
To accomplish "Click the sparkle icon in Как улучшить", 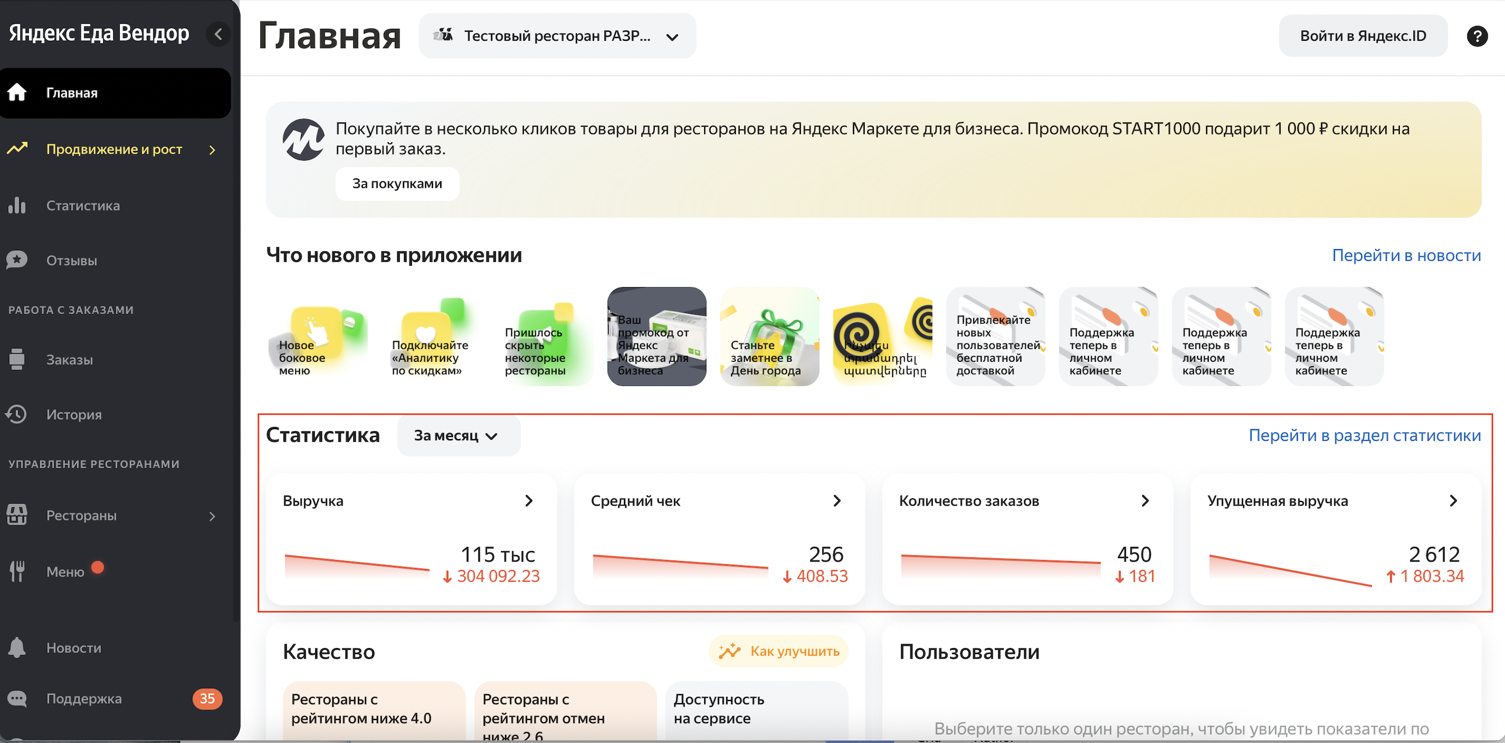I will coord(729,651).
